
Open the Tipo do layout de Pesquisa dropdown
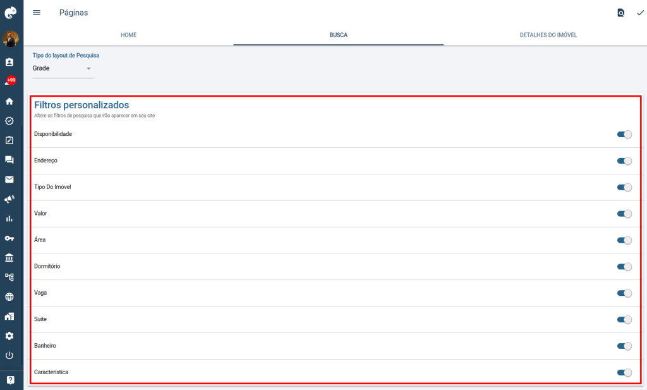click(x=63, y=68)
